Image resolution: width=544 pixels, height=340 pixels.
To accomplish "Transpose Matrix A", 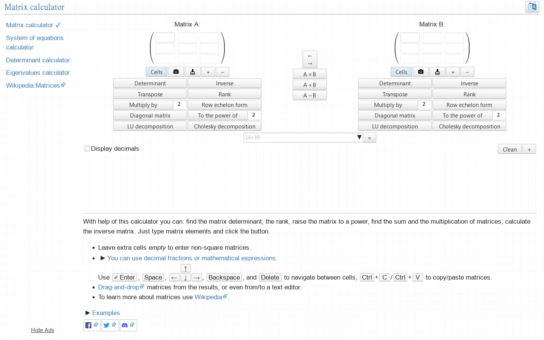I will (150, 94).
